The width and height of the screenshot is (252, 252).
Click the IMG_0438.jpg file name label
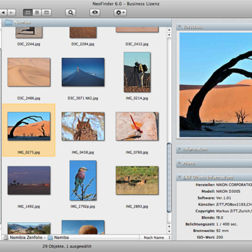point(83,152)
